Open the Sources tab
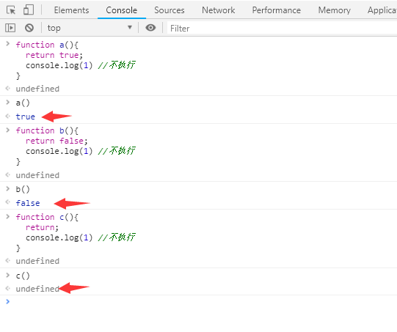 click(x=170, y=10)
